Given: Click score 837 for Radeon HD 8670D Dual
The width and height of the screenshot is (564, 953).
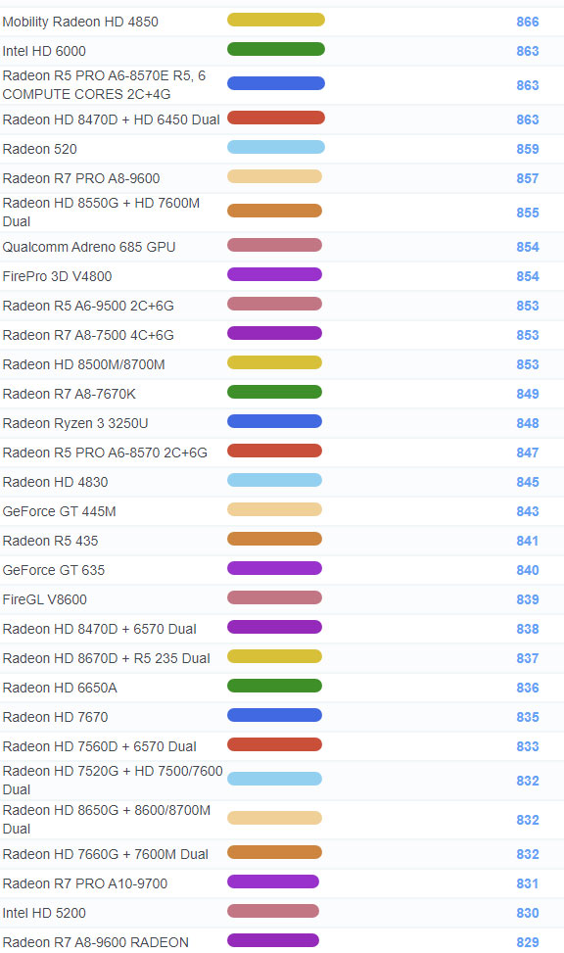Looking at the screenshot, I should click(528, 658).
